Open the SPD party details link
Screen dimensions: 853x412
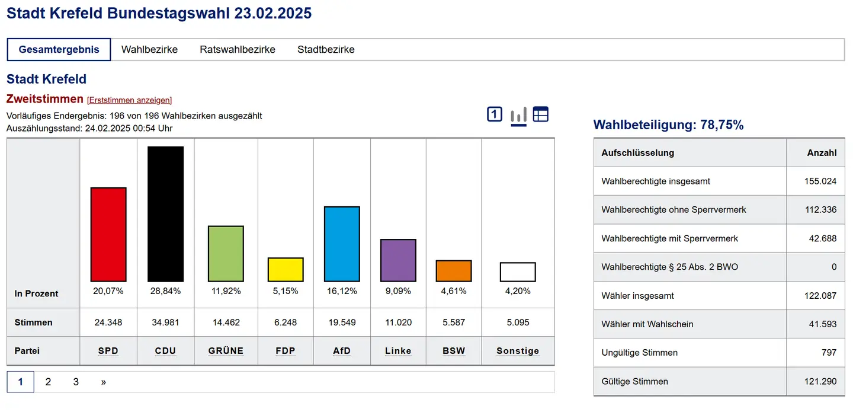click(x=108, y=351)
